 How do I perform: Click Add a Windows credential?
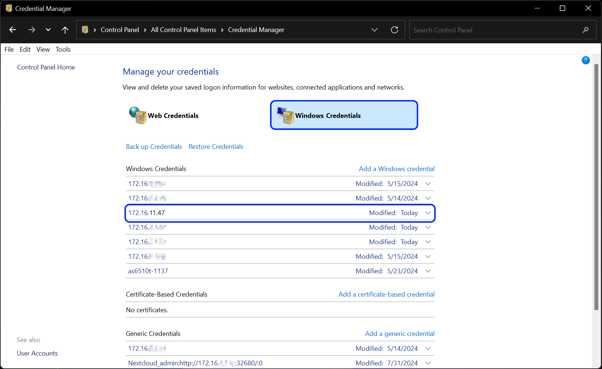[x=396, y=168]
